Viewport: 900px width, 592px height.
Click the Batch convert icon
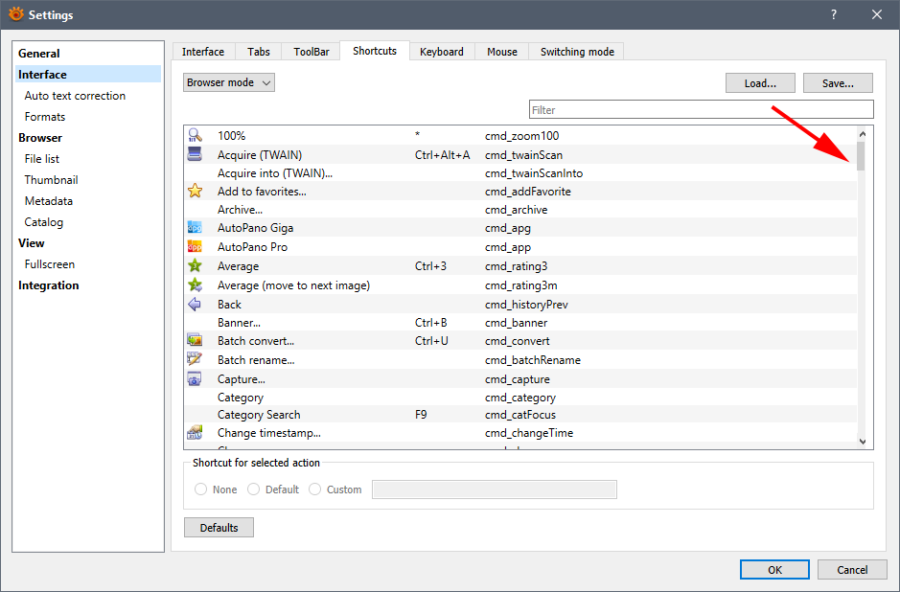195,341
